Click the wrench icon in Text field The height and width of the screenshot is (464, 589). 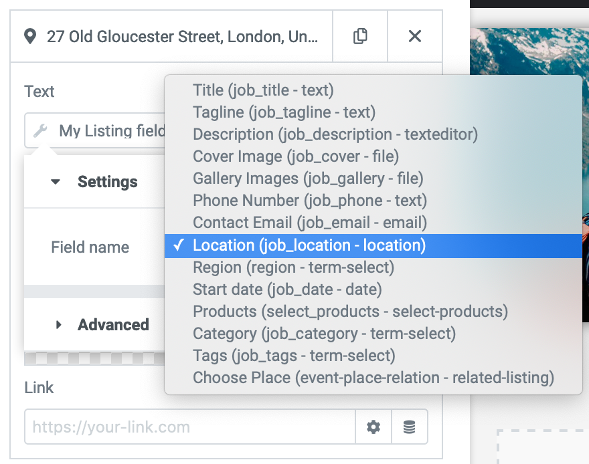[x=40, y=131]
